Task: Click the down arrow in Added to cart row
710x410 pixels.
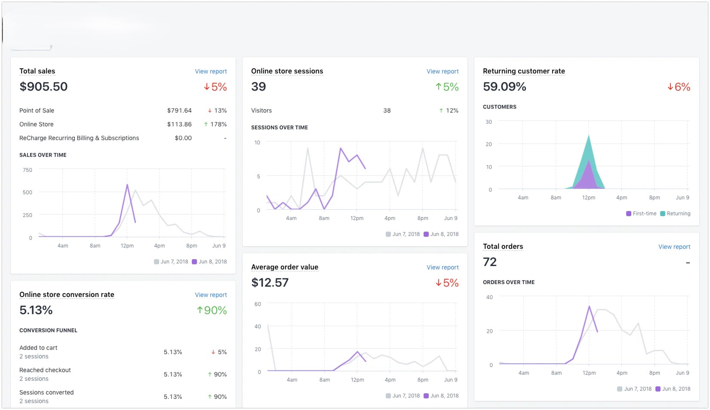Action: coord(213,352)
